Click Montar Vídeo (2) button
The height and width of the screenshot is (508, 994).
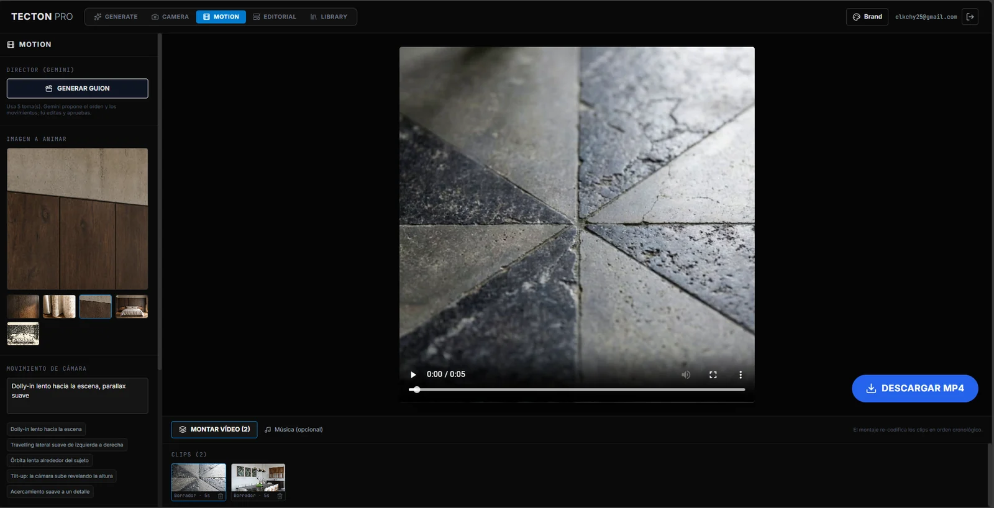[214, 429]
